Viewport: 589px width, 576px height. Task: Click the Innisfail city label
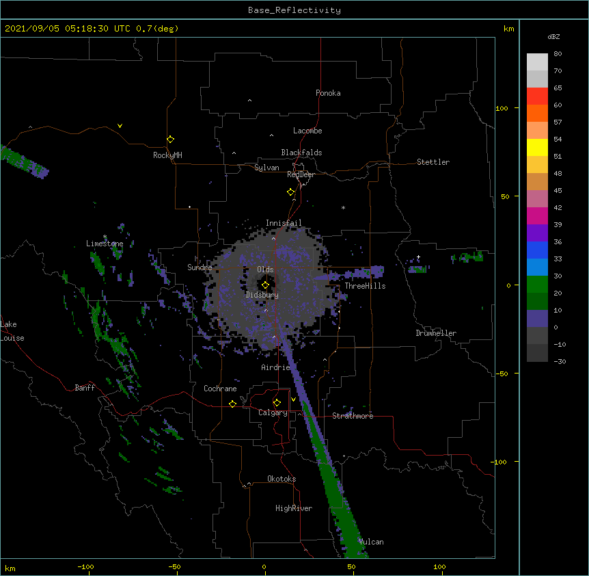click(x=284, y=223)
